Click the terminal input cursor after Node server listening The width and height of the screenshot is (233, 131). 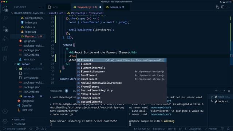[x=51, y=124]
